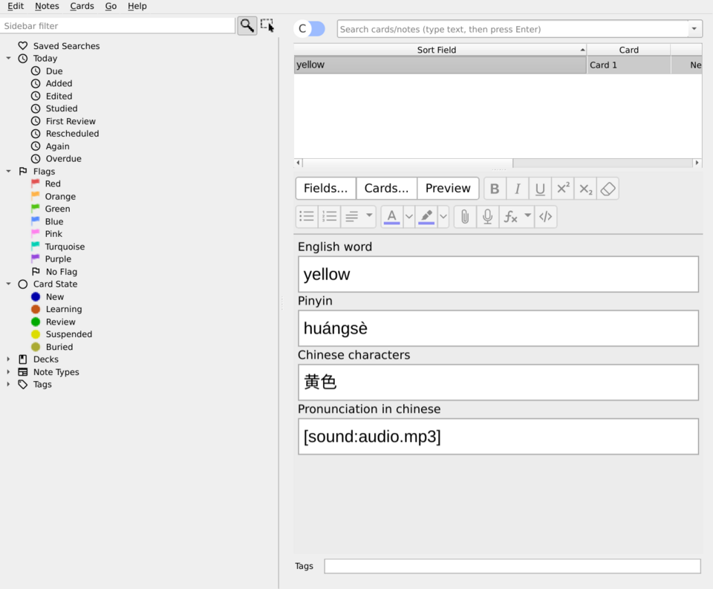Open the HTML editor icon
This screenshot has height=589, width=713.
(545, 216)
